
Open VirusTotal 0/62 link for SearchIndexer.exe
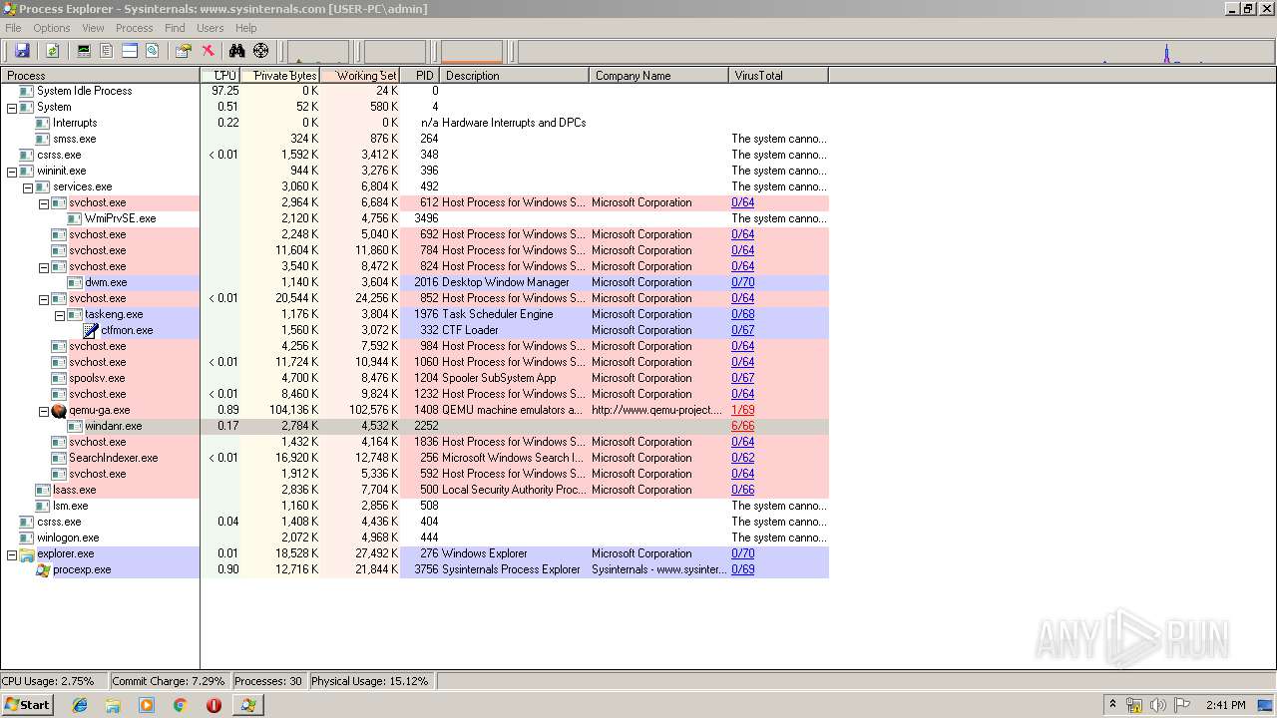(x=742, y=458)
